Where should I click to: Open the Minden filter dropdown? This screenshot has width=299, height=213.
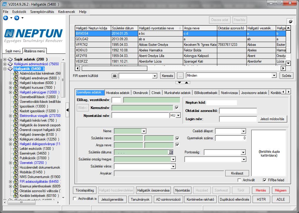[x=274, y=76]
